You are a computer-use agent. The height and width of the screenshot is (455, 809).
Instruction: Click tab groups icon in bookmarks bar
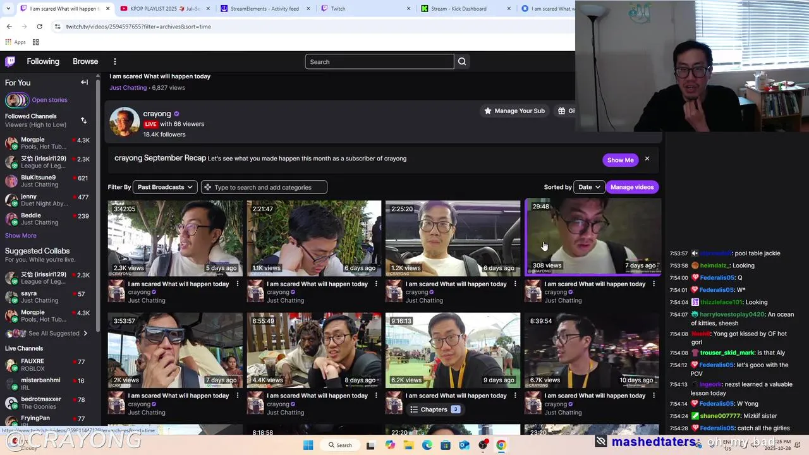pos(36,42)
